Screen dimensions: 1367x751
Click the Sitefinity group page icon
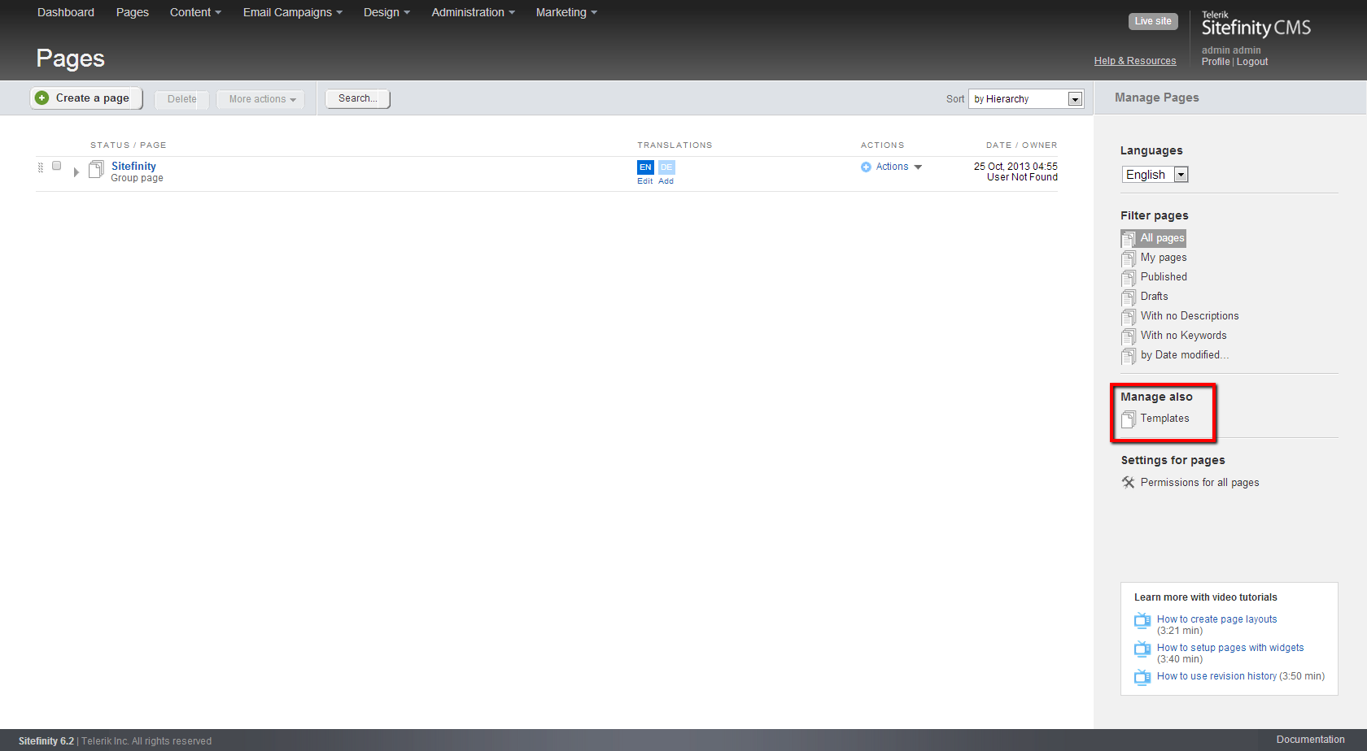[x=96, y=169]
